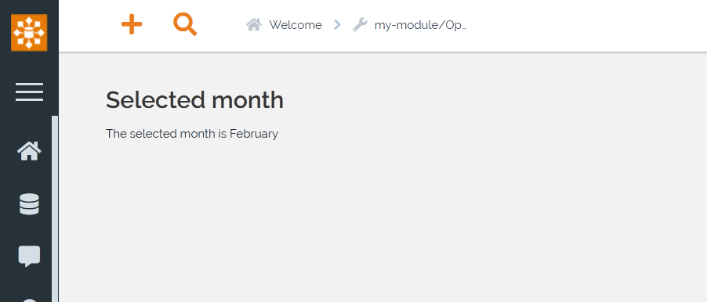Open search with orange magnifier icon
Image resolution: width=707 pixels, height=302 pixels.
click(185, 24)
